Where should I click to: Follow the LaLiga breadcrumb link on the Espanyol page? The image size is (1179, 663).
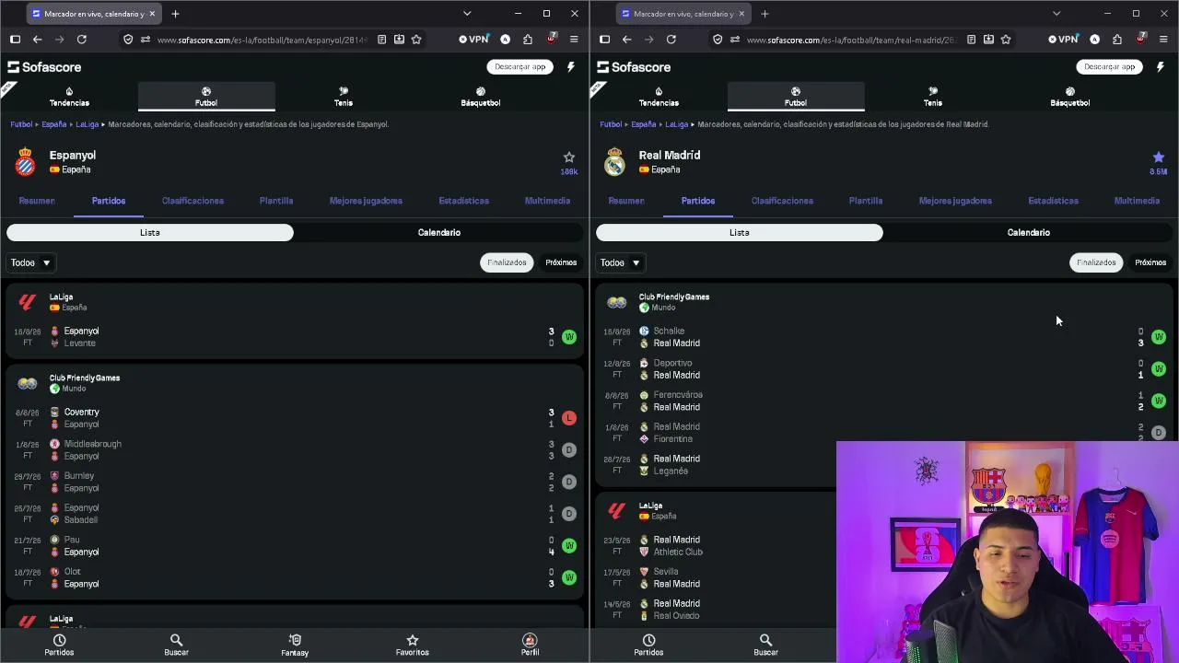point(87,124)
